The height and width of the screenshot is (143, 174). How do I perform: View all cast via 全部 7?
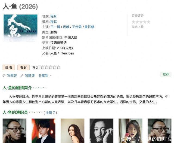(50, 113)
